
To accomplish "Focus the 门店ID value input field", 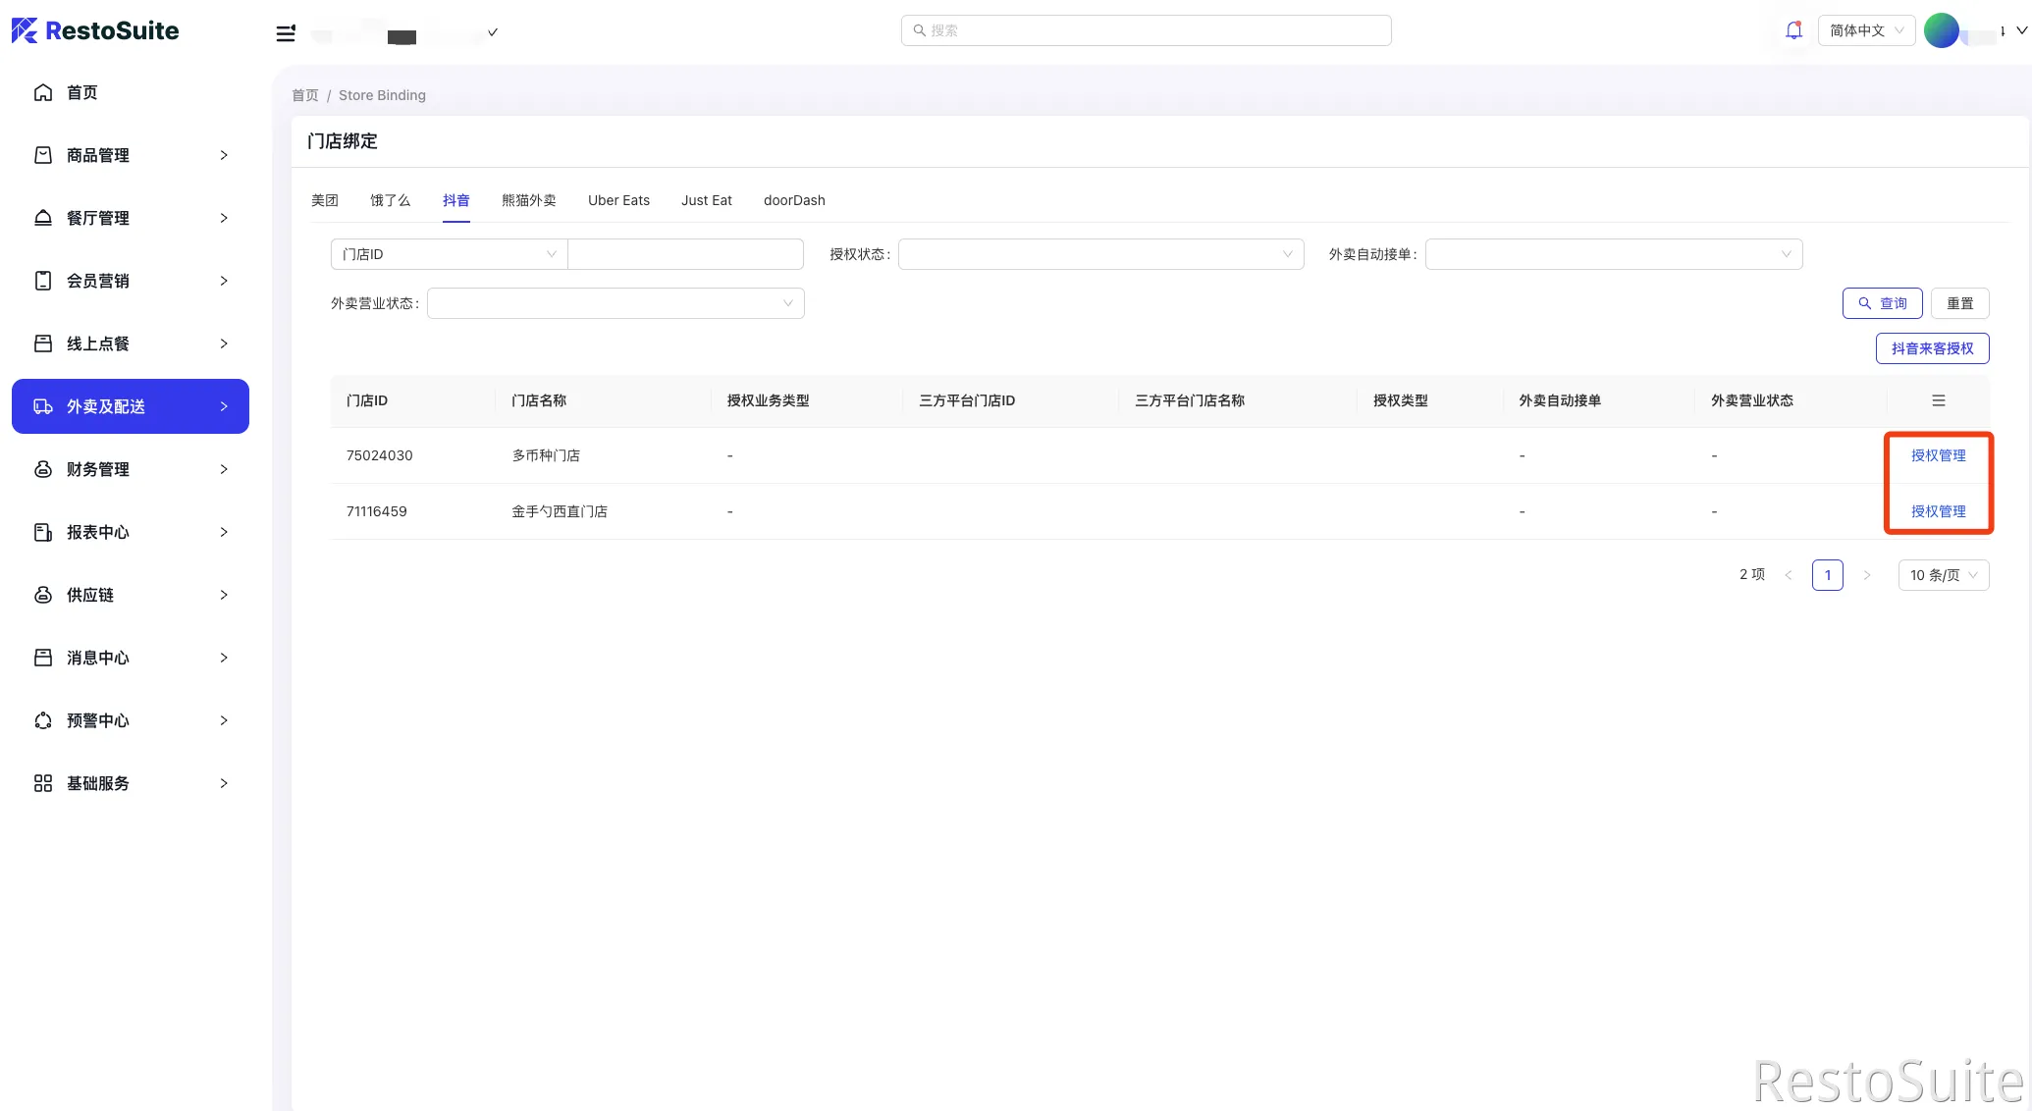I will 685,254.
